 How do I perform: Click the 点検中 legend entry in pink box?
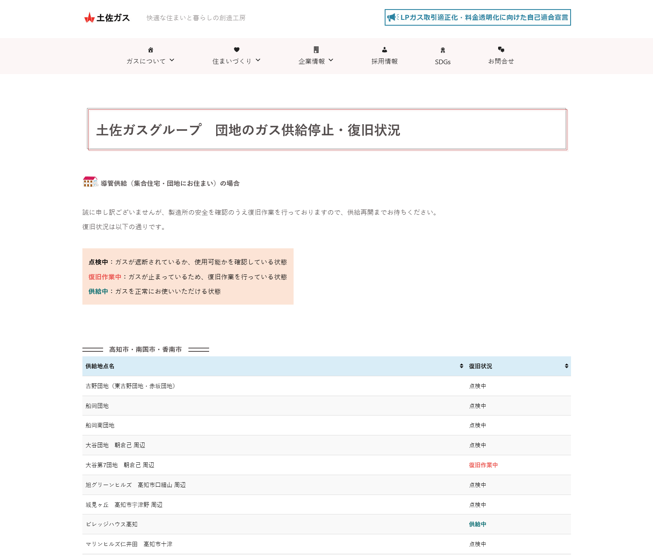tap(98, 262)
